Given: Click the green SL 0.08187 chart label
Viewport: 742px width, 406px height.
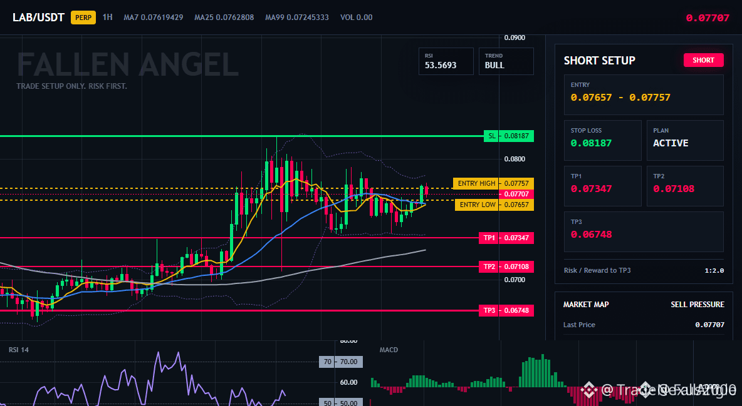Looking at the screenshot, I should point(509,136).
